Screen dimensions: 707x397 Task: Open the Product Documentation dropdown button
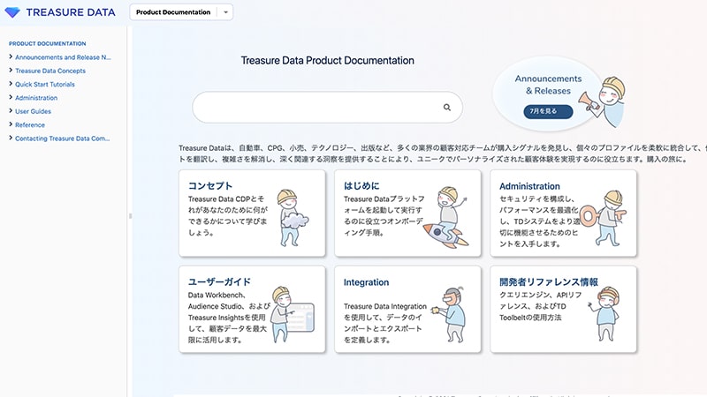(181, 12)
